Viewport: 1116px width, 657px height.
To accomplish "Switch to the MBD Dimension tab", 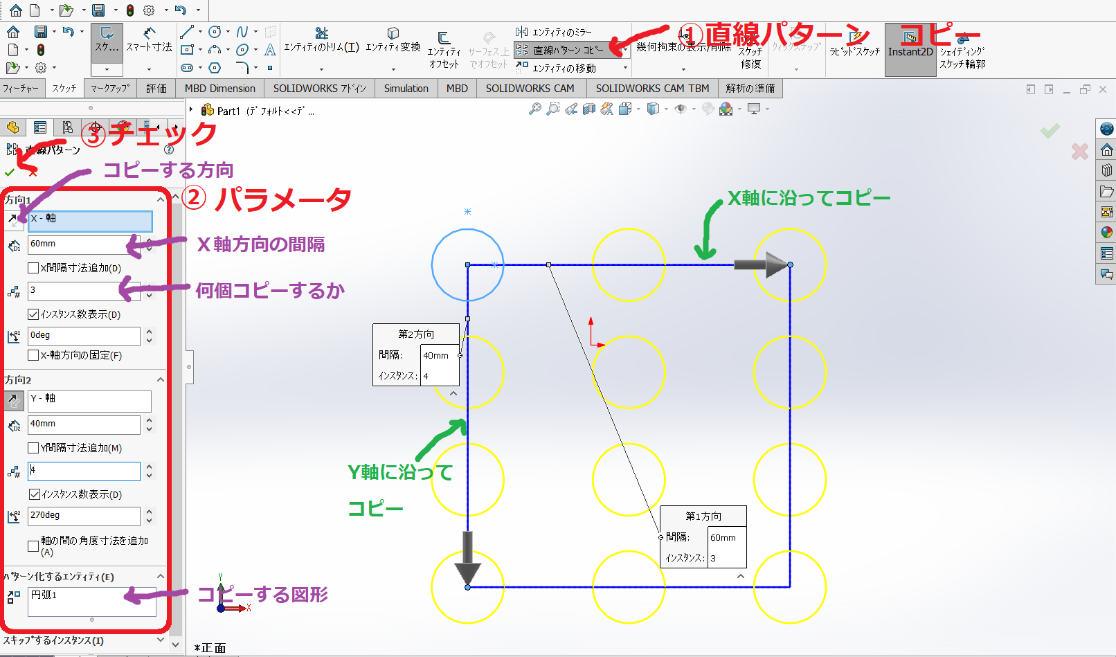I will click(x=220, y=89).
